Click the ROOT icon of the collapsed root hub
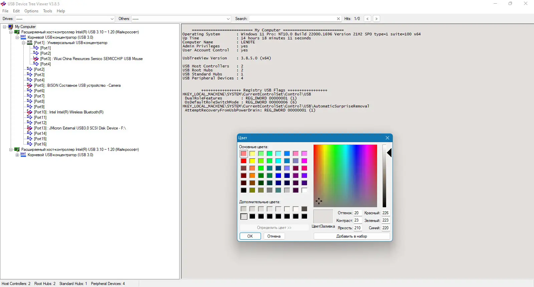The image size is (534, 287). [x=23, y=155]
